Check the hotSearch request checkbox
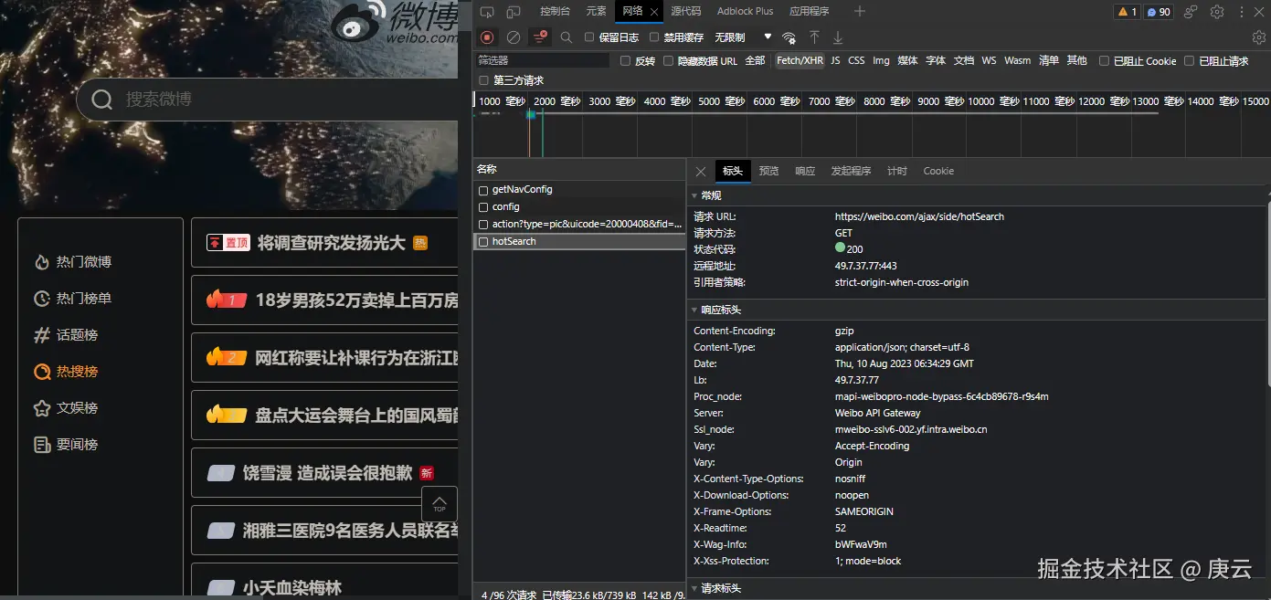The height and width of the screenshot is (600, 1271). tap(483, 242)
